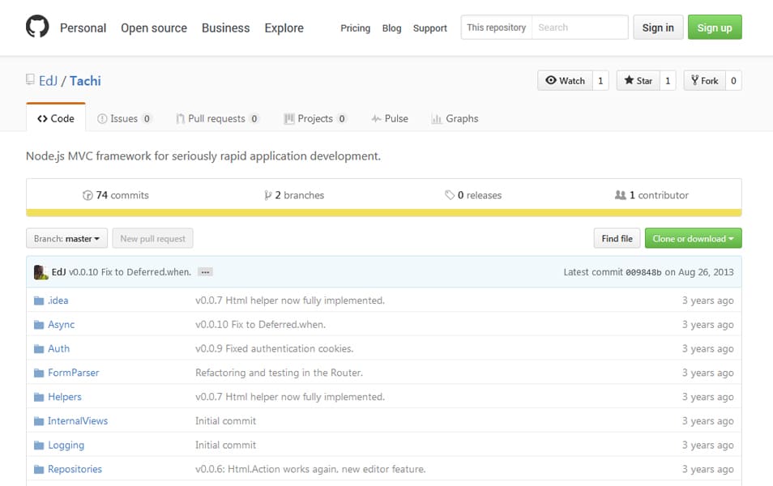Click the GitHub octocat logo
Image resolution: width=773 pixels, height=486 pixels.
[x=37, y=27]
